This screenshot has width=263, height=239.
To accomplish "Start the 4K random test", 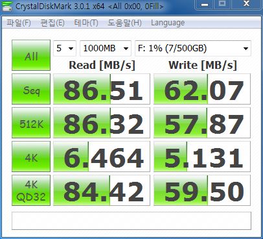I will [31, 157].
